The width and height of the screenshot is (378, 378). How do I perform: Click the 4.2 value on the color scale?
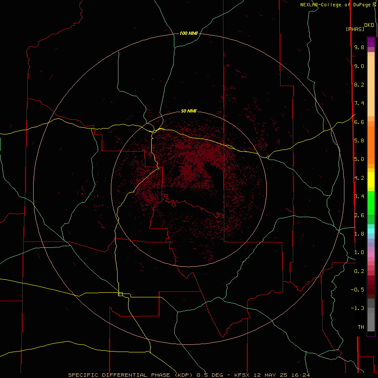(359, 178)
